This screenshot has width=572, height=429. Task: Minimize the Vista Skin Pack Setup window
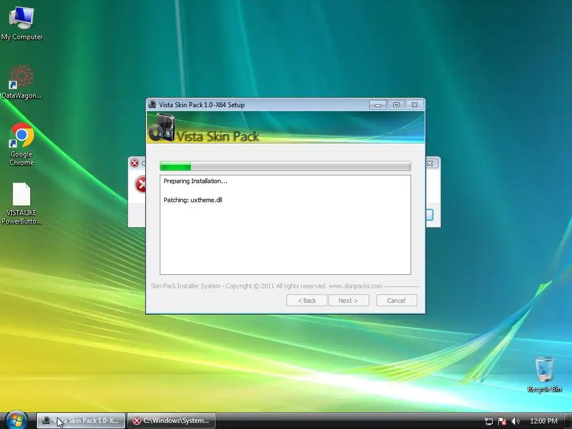[378, 105]
